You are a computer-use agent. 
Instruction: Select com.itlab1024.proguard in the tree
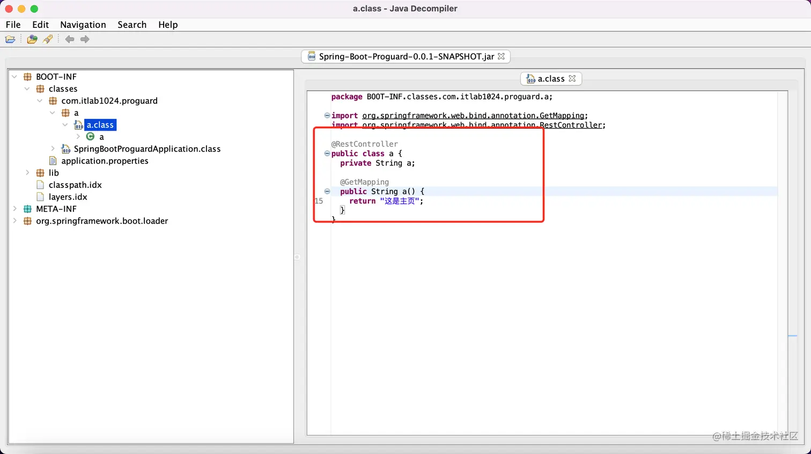click(109, 101)
